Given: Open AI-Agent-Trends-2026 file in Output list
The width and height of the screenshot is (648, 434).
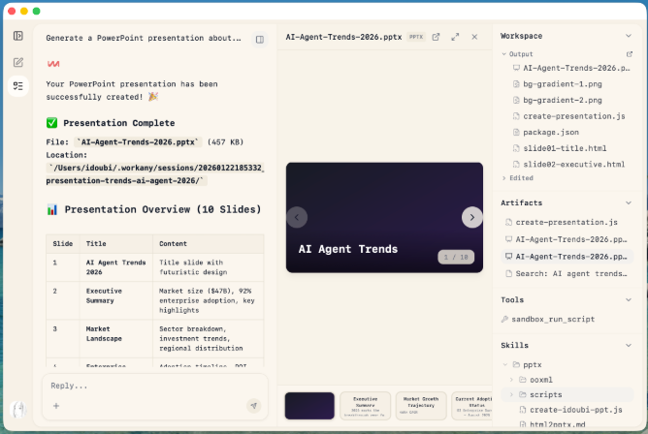Looking at the screenshot, I should tap(571, 68).
